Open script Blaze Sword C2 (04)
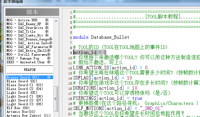This screenshot has width=200, height=117. click(29, 89)
